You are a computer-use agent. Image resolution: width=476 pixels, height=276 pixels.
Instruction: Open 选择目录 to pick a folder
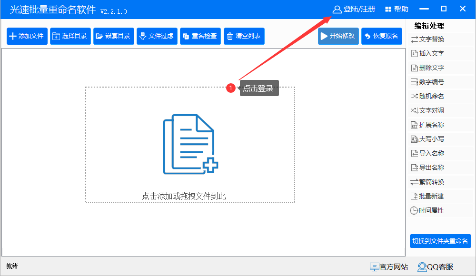[70, 36]
